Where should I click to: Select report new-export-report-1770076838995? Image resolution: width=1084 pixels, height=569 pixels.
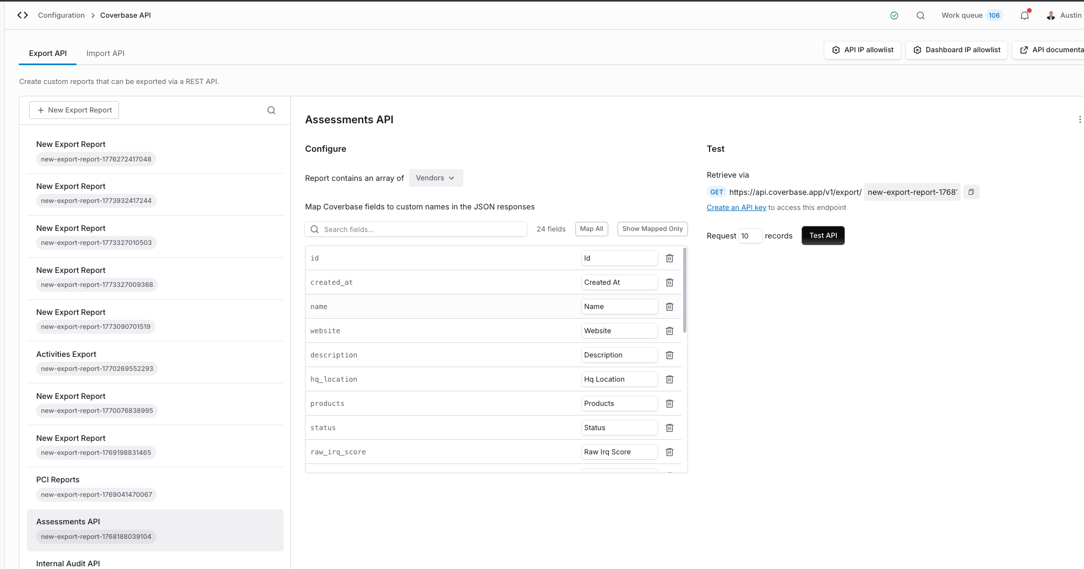coord(155,404)
